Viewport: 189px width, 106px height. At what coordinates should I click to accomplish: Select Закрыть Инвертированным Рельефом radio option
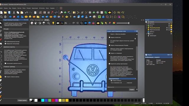pos(110,45)
